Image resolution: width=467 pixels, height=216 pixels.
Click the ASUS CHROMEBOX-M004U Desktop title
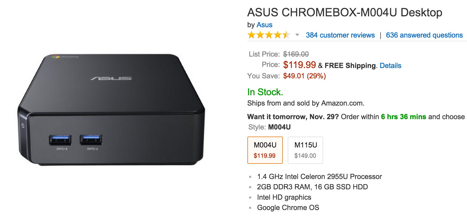click(344, 13)
